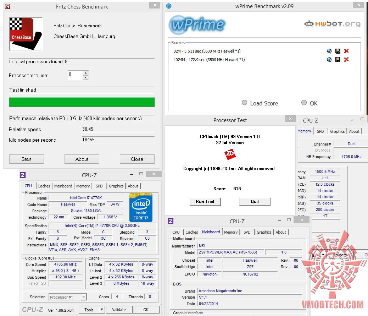Click the Intel Core i7 4770K name field

tap(86, 198)
